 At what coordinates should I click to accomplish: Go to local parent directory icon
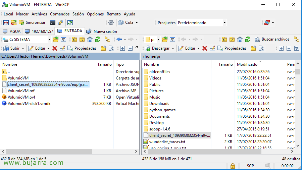pos(74,40)
